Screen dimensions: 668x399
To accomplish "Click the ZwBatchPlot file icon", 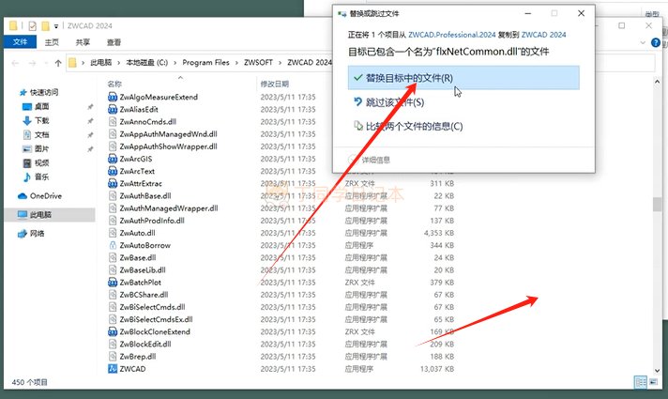I will (113, 282).
